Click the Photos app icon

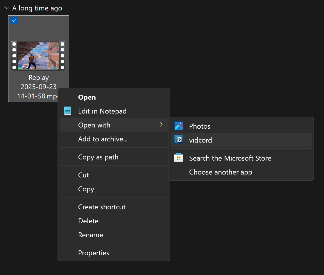(178, 126)
